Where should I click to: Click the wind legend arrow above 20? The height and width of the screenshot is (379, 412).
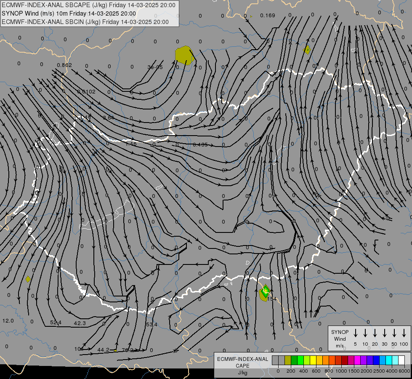[x=375, y=333]
